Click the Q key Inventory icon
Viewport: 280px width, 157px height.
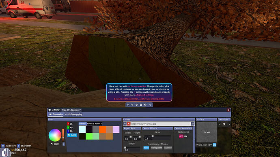[3, 146]
